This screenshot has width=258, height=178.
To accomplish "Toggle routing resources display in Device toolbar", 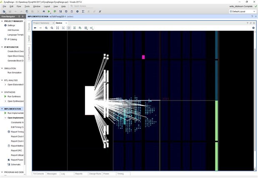I will (x=74, y=28).
